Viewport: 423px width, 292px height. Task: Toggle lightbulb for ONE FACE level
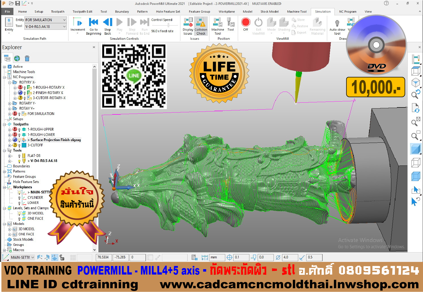point(19,219)
